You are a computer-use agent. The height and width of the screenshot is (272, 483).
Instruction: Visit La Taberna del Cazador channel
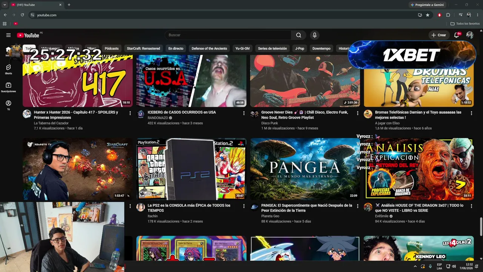pos(52,123)
